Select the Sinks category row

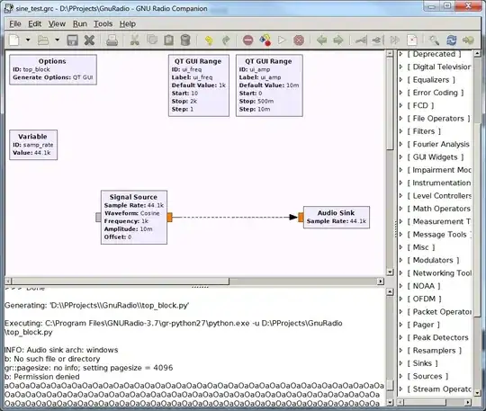tap(435, 363)
